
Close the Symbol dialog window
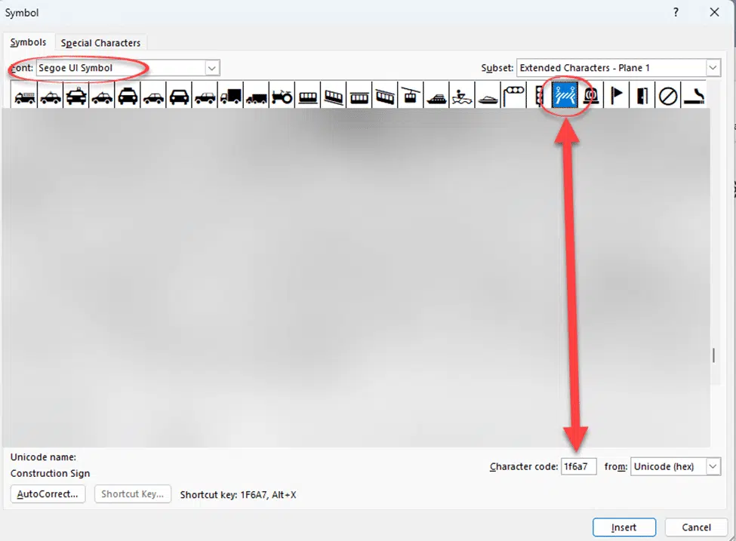pos(714,12)
